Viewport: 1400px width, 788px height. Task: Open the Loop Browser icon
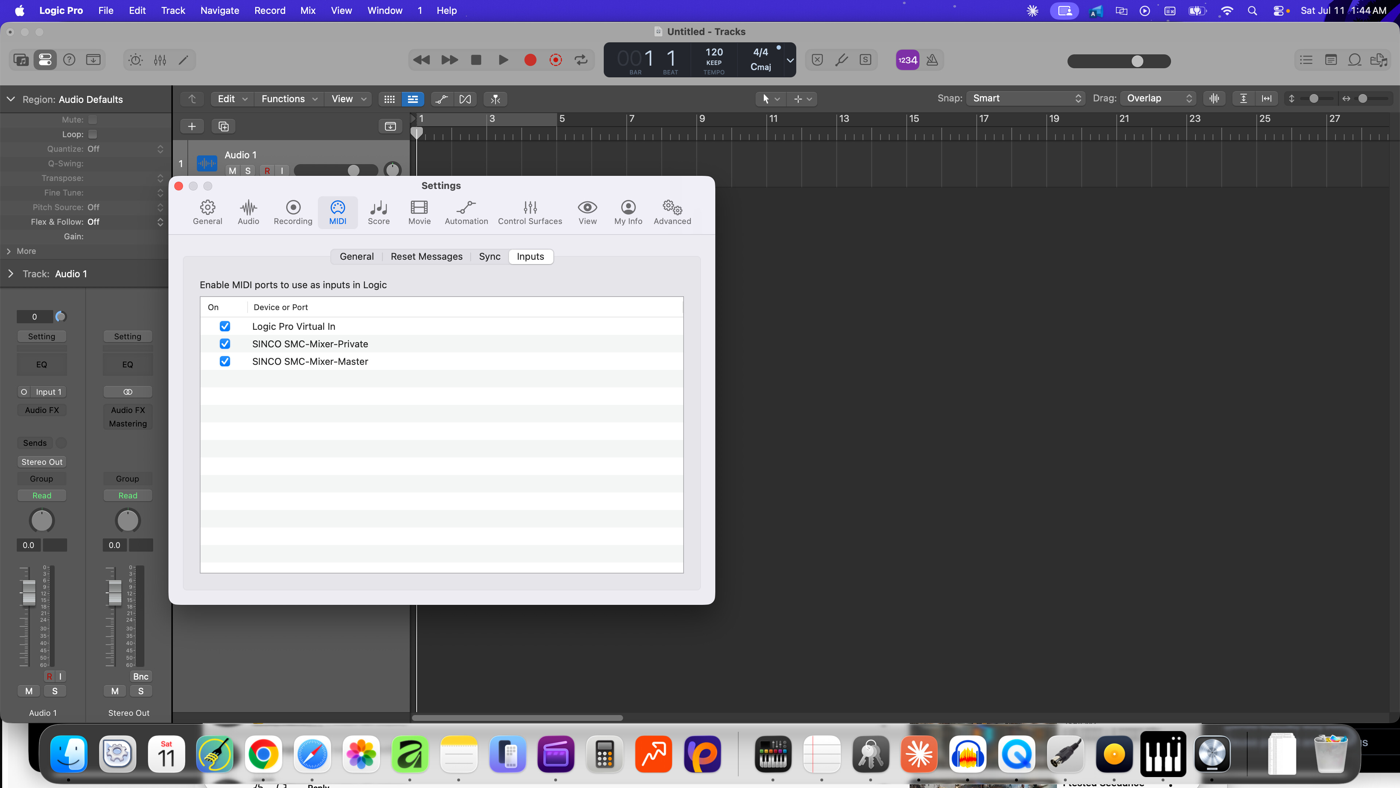(x=1354, y=60)
